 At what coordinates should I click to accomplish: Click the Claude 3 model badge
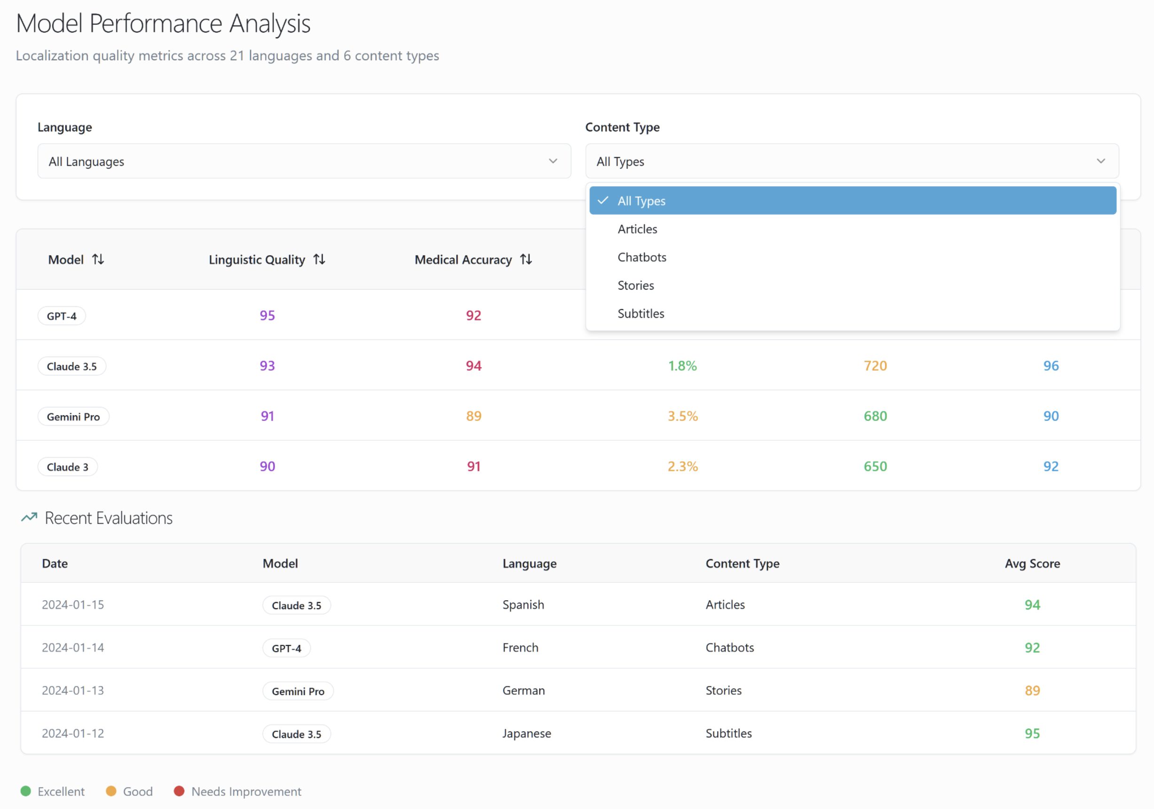pos(68,467)
